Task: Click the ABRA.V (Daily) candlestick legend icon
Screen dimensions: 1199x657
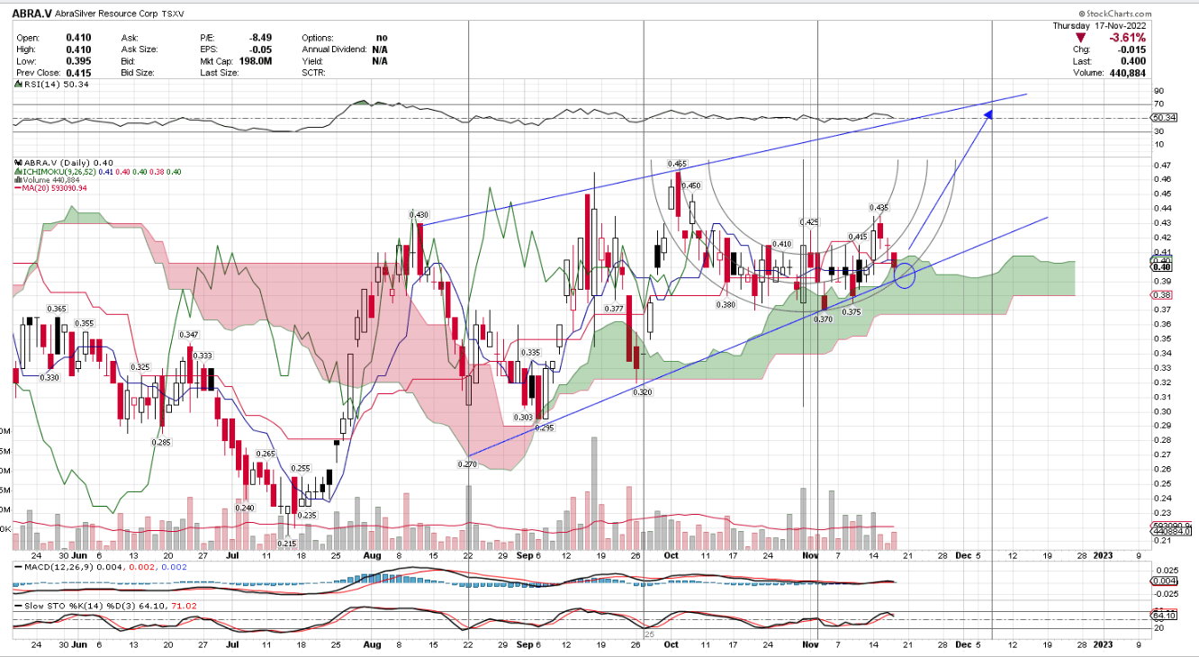Action: (x=17, y=162)
